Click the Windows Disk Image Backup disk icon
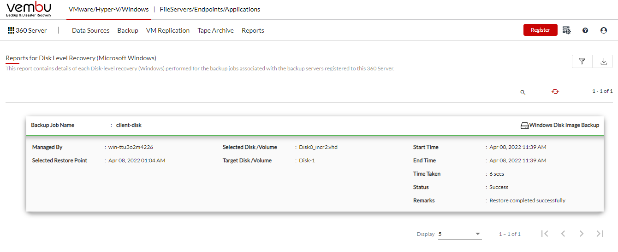Viewport: 618px width, 252px height. pyautogui.click(x=524, y=125)
